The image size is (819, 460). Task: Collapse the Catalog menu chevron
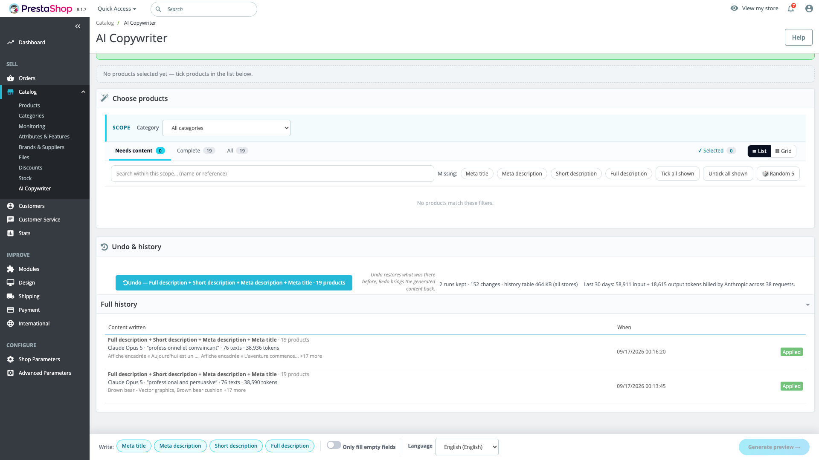click(x=83, y=92)
